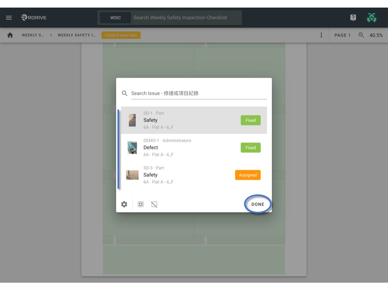The image size is (388, 291).
Task: Select the SD-3 Safety issue row
Action: tap(194, 175)
